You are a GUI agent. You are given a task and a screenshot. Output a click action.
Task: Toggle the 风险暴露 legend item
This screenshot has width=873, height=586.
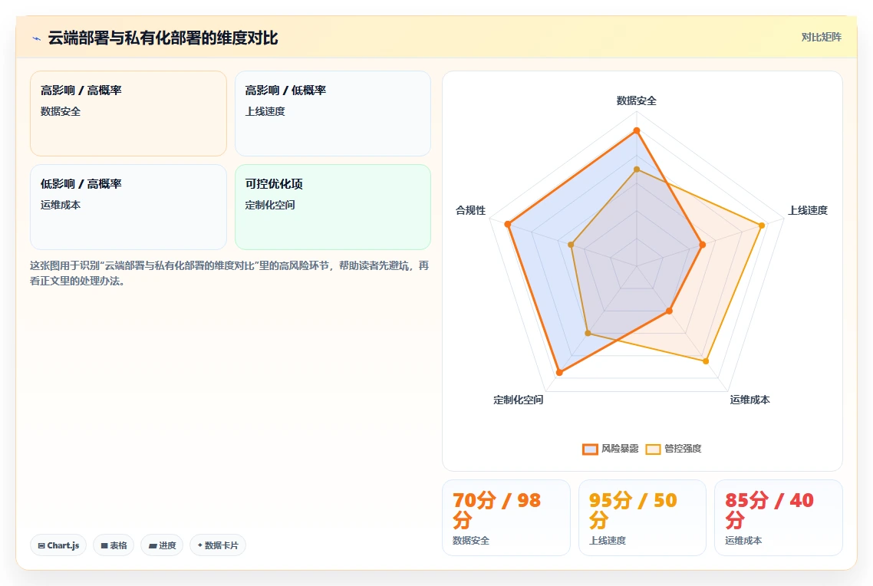[x=611, y=449]
